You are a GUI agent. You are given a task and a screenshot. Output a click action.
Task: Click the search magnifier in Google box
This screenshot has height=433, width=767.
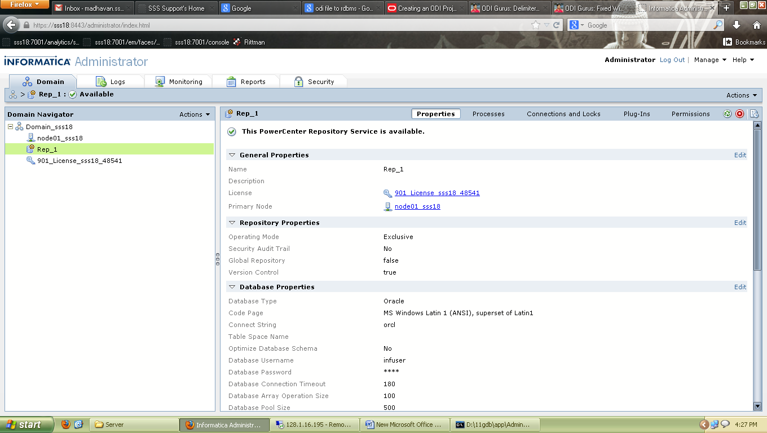click(x=718, y=25)
